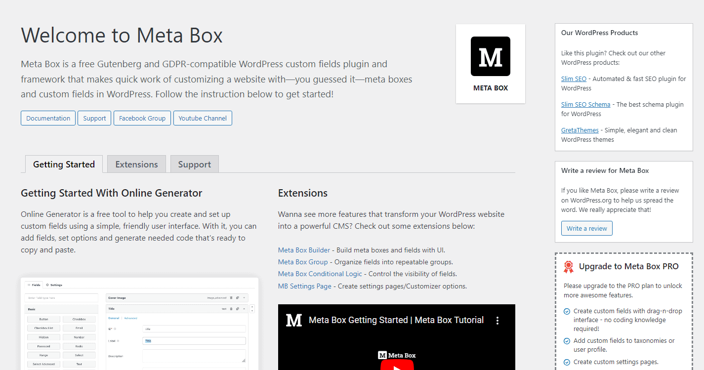Click the M channel logo in video header
The width and height of the screenshot is (704, 370).
pyautogui.click(x=294, y=320)
